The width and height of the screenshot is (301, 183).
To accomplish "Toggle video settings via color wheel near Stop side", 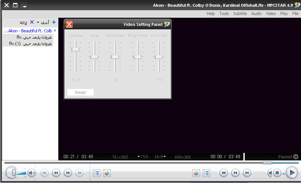I will pos(196,173).
